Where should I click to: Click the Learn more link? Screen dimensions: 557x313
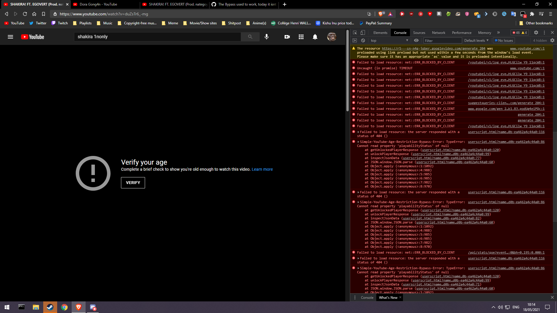tap(262, 169)
